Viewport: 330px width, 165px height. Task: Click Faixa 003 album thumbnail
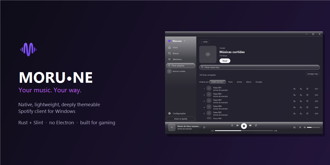209,101
